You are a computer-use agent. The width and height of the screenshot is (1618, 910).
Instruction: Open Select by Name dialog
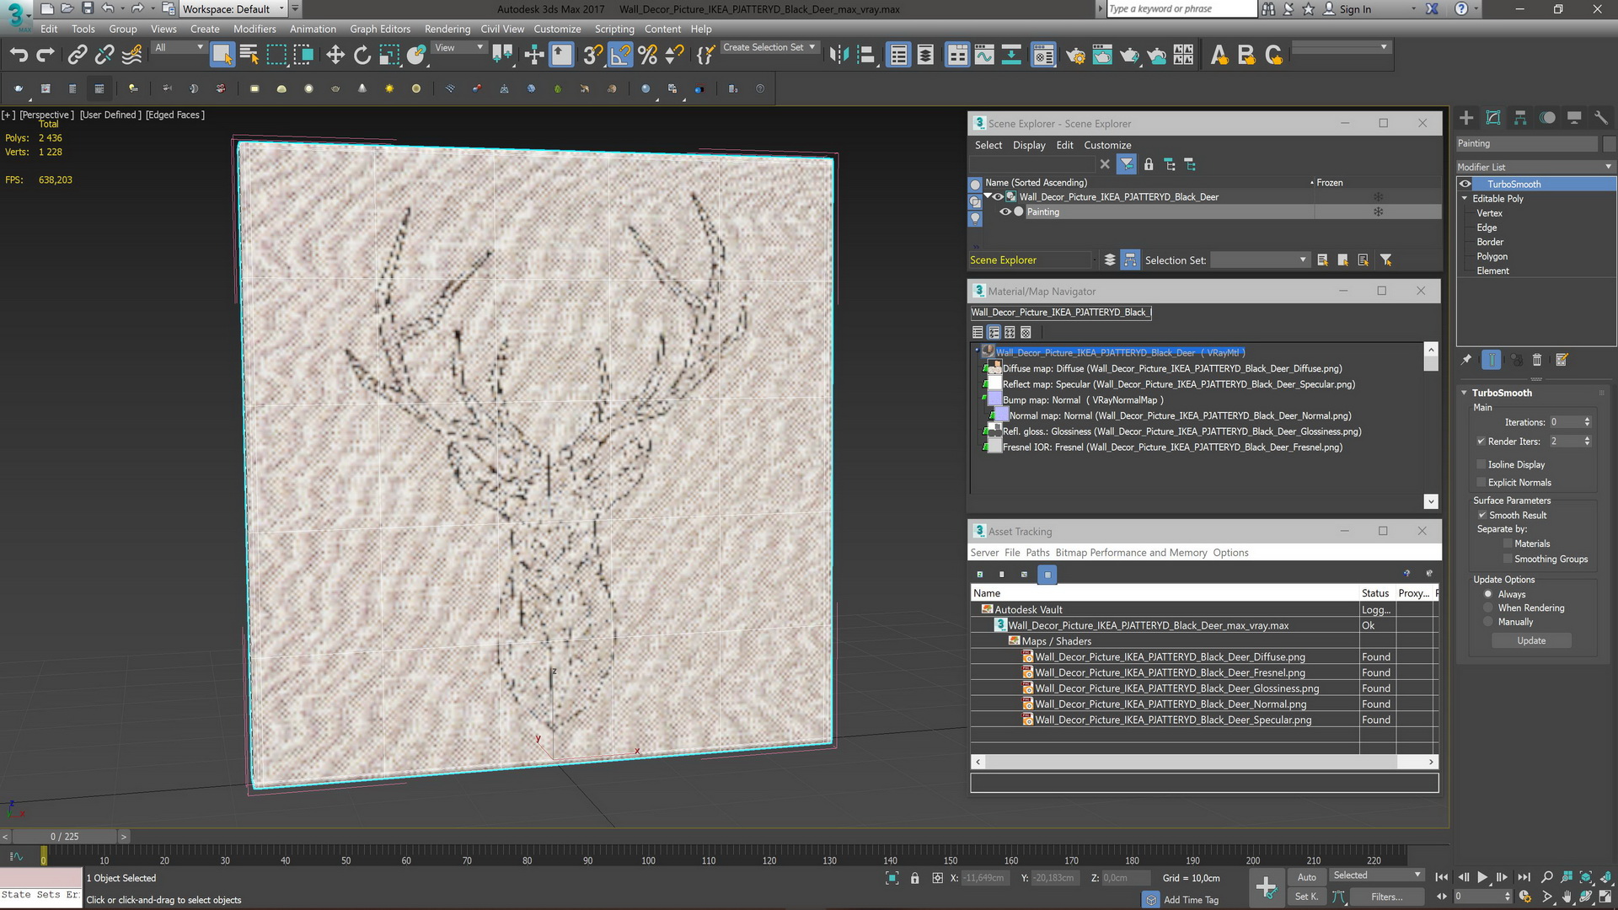click(249, 56)
